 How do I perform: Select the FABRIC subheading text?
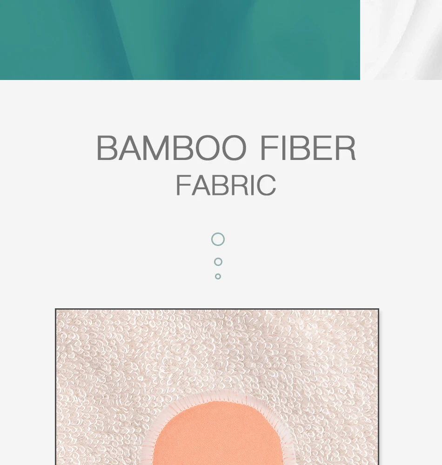226,186
